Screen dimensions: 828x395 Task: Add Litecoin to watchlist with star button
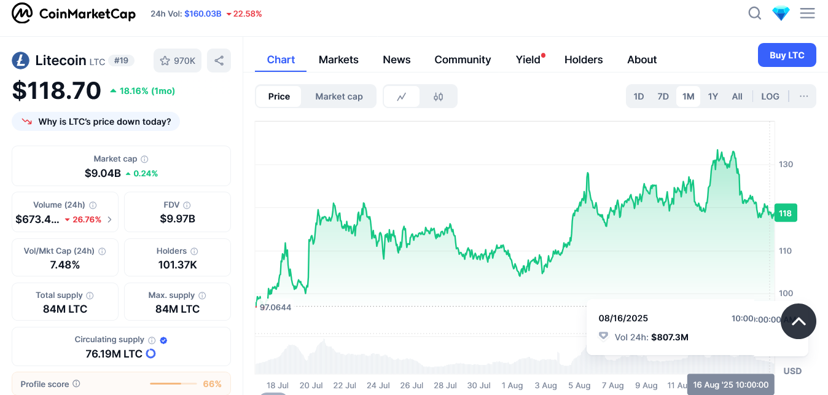pos(178,61)
